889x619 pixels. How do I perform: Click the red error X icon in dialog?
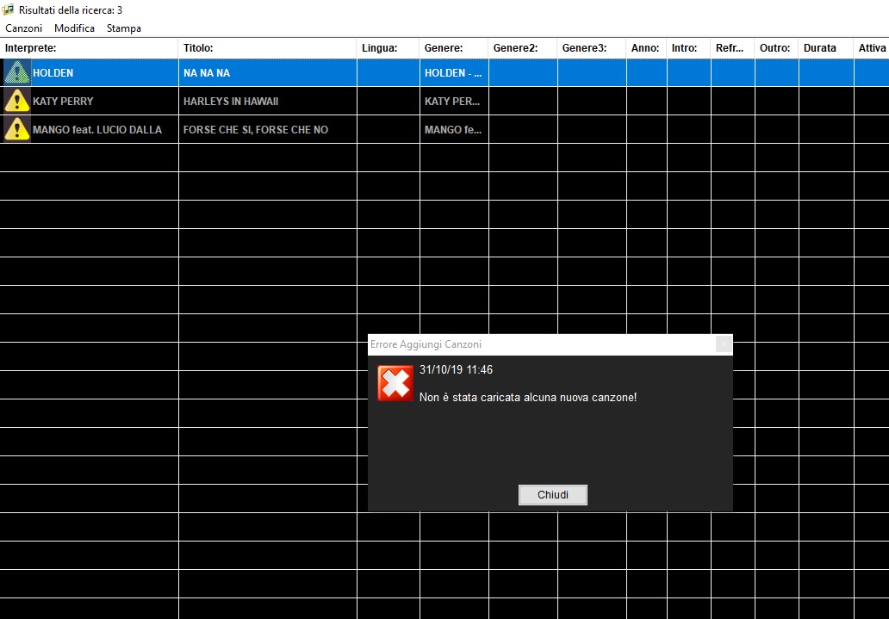coord(395,383)
